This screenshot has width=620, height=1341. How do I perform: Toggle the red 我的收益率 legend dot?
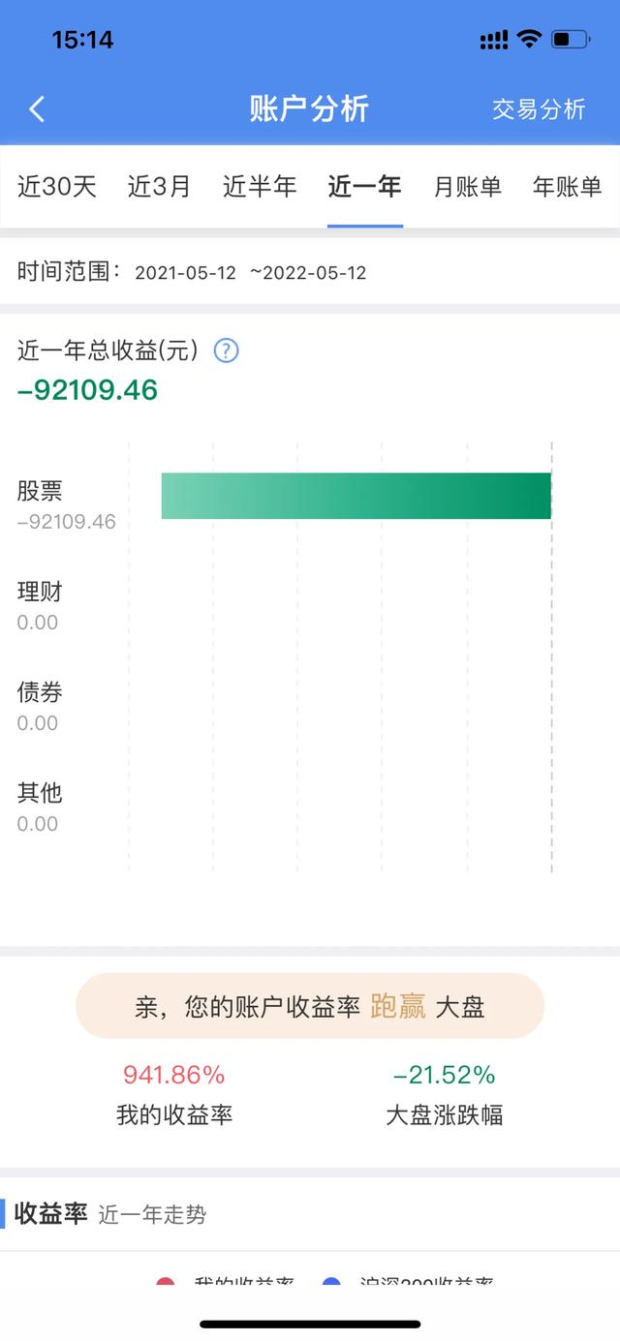[x=166, y=1283]
